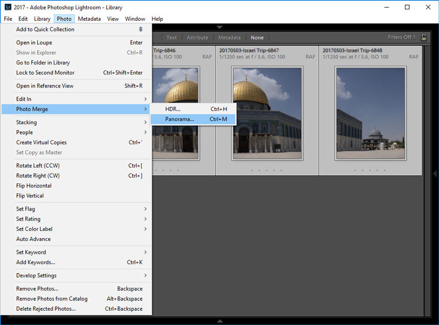Click the Attribute filter button

198,38
